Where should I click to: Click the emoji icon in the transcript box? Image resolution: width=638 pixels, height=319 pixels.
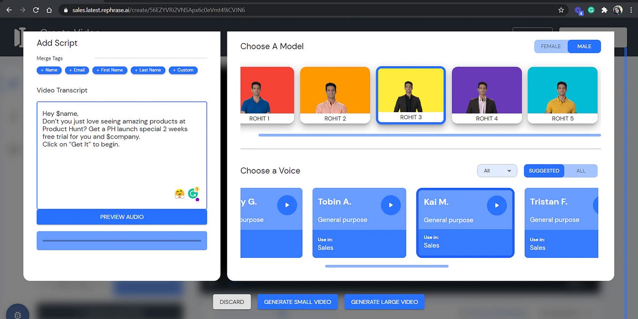pos(180,194)
